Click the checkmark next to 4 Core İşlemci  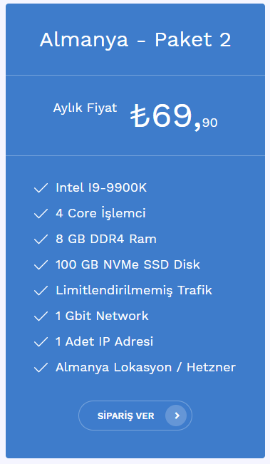pos(41,214)
